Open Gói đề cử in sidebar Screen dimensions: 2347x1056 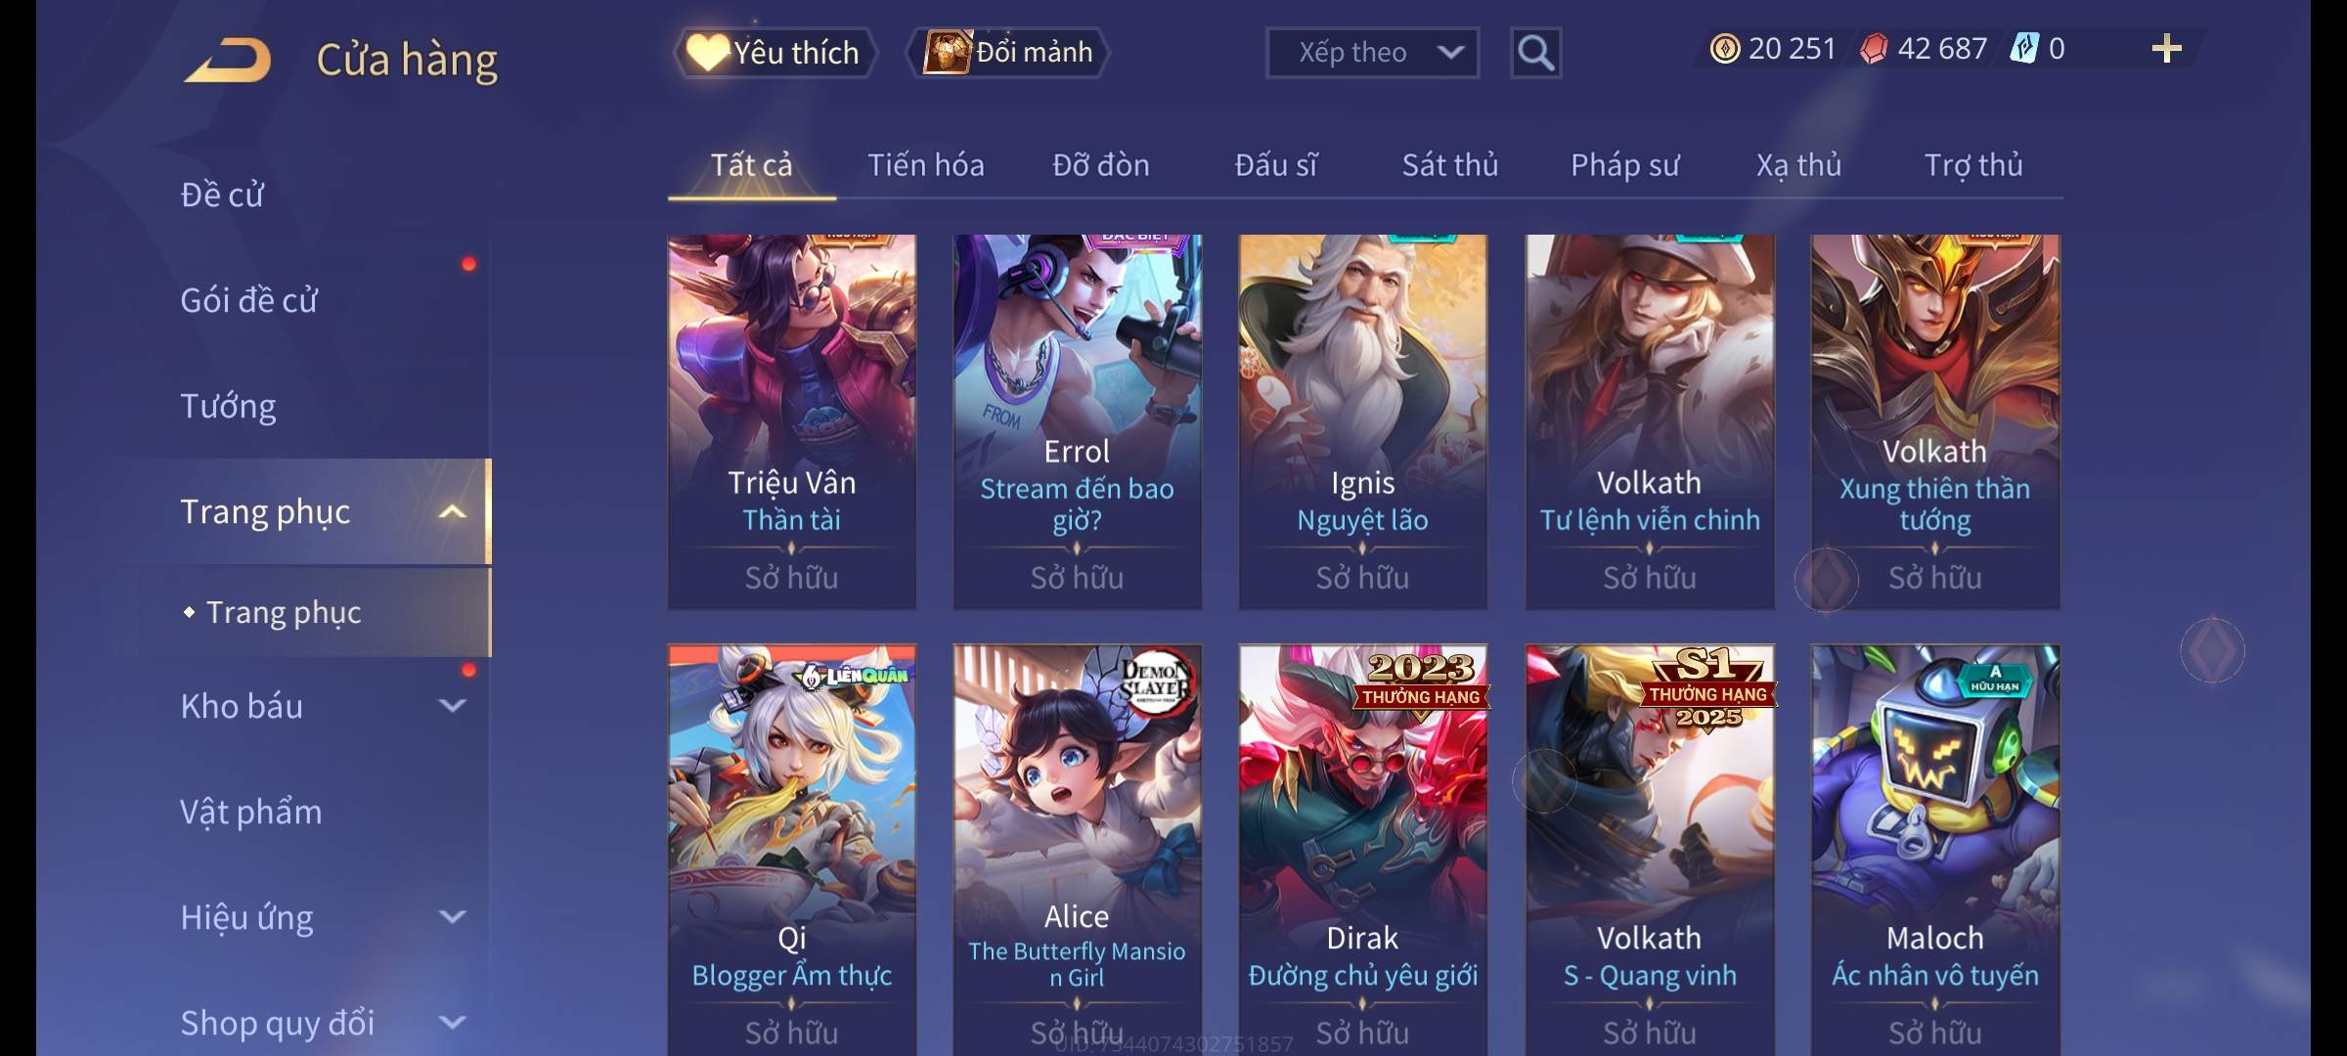click(x=248, y=300)
